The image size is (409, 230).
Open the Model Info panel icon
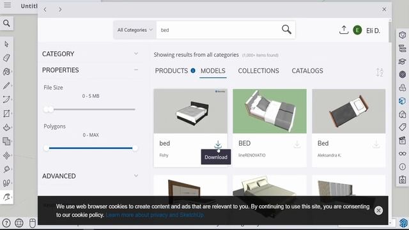tap(403, 167)
